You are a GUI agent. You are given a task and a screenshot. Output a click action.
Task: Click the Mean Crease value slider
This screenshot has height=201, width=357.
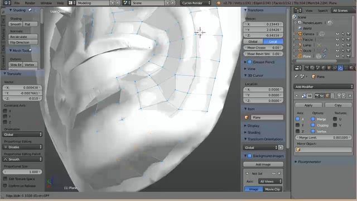[263, 47]
